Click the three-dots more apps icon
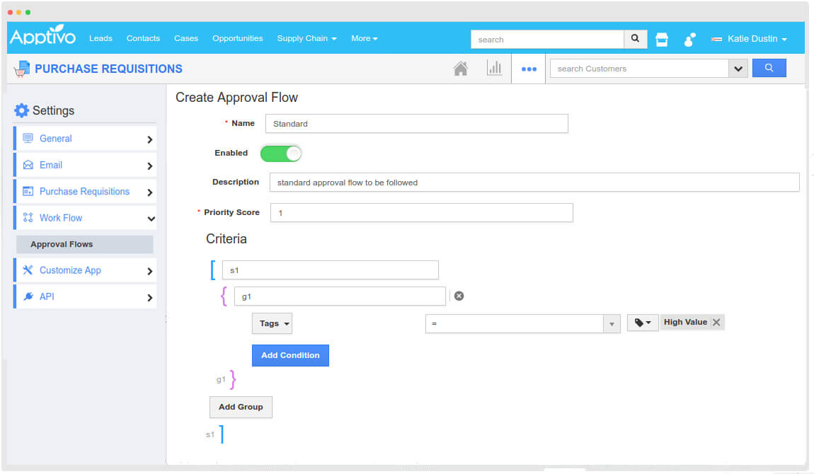This screenshot has height=474, width=814. coord(528,68)
